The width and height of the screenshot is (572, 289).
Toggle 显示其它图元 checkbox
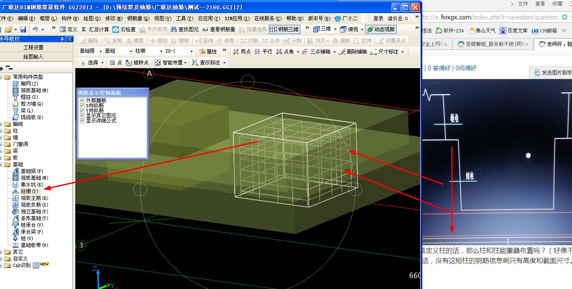point(82,116)
